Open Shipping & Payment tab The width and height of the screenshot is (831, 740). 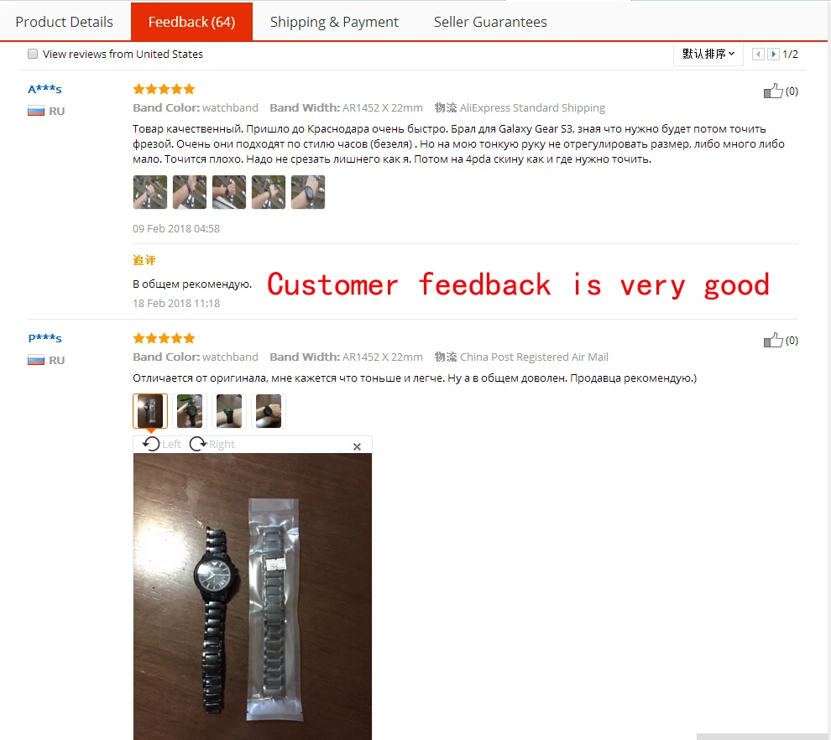point(334,22)
